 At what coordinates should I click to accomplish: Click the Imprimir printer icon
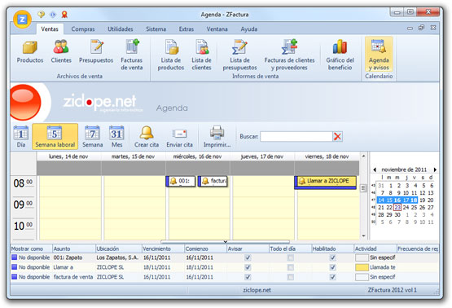[217, 133]
